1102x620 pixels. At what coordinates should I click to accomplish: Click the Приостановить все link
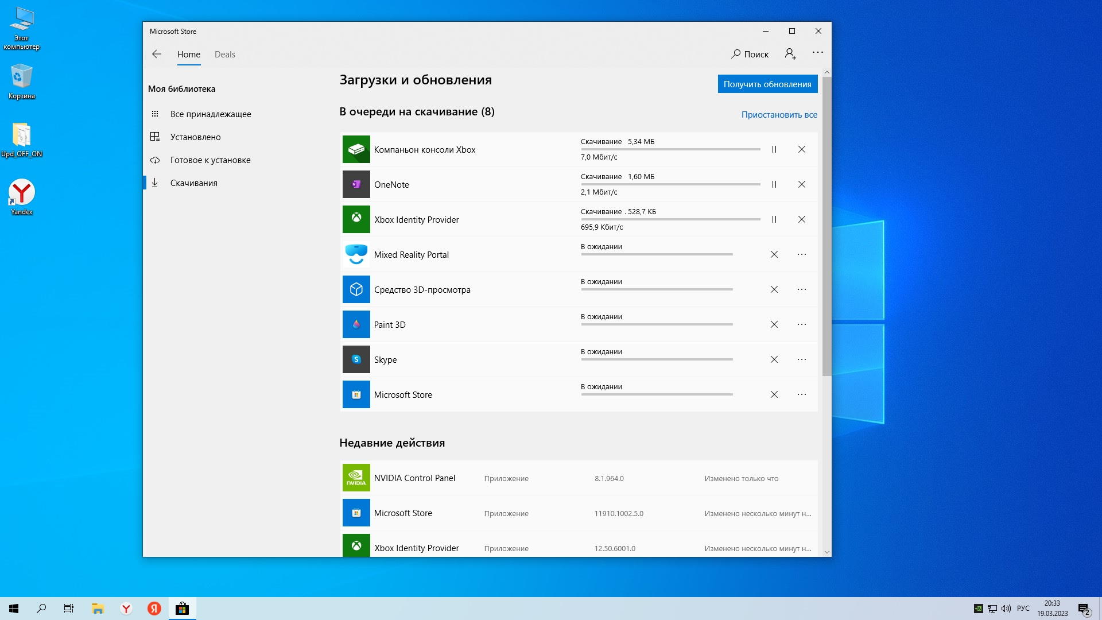click(779, 115)
